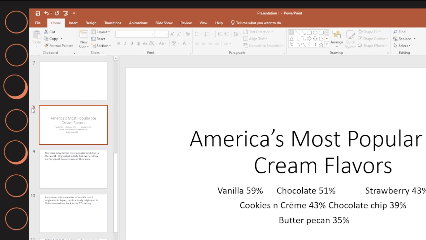Image resolution: width=426 pixels, height=240 pixels.
Task: Click the New Slide icon
Action: coord(83,34)
